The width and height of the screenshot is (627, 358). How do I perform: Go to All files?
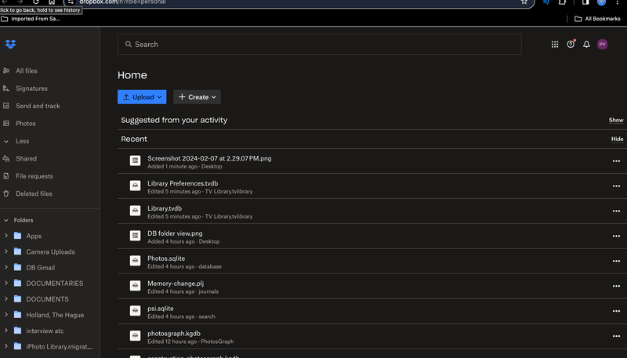coord(26,71)
